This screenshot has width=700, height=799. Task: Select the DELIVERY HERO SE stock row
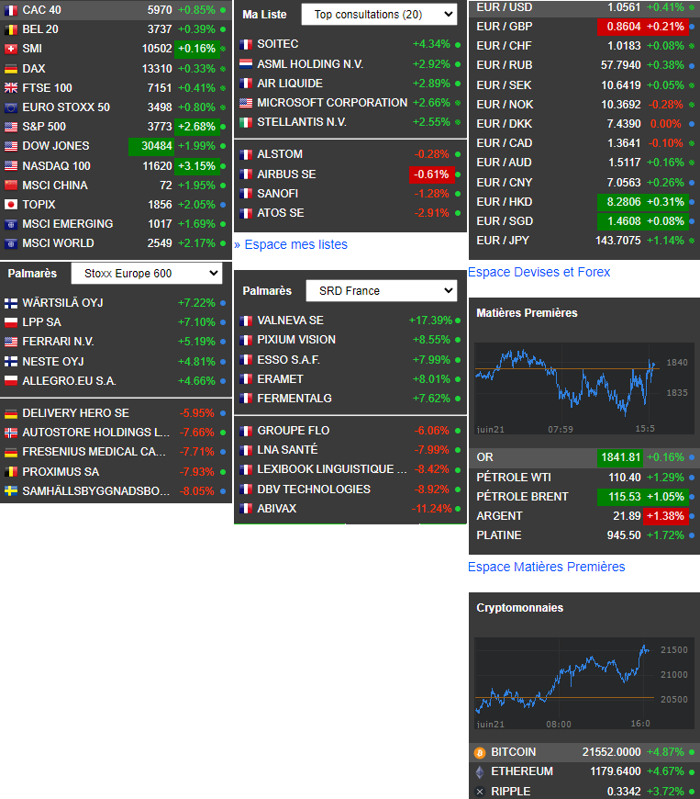pos(116,413)
